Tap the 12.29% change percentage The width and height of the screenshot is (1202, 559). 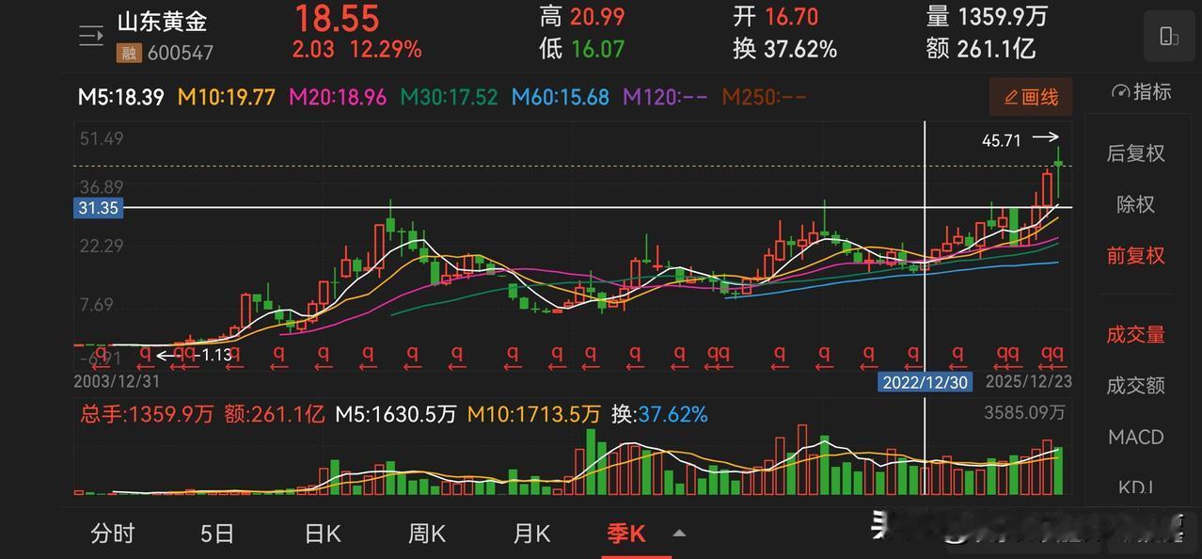(386, 49)
